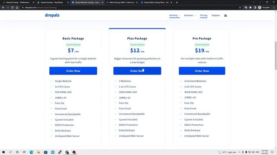Click the address bar URL

(41, 8)
